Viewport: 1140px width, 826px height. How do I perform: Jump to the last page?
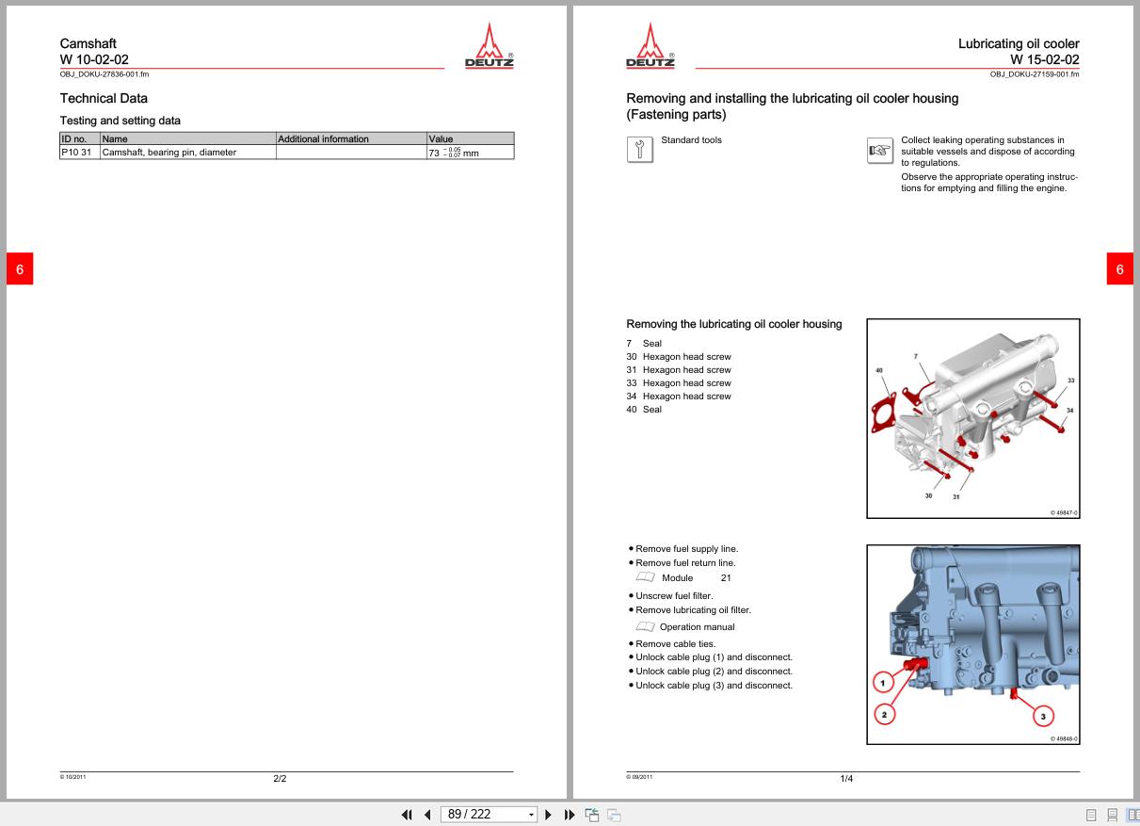569,814
